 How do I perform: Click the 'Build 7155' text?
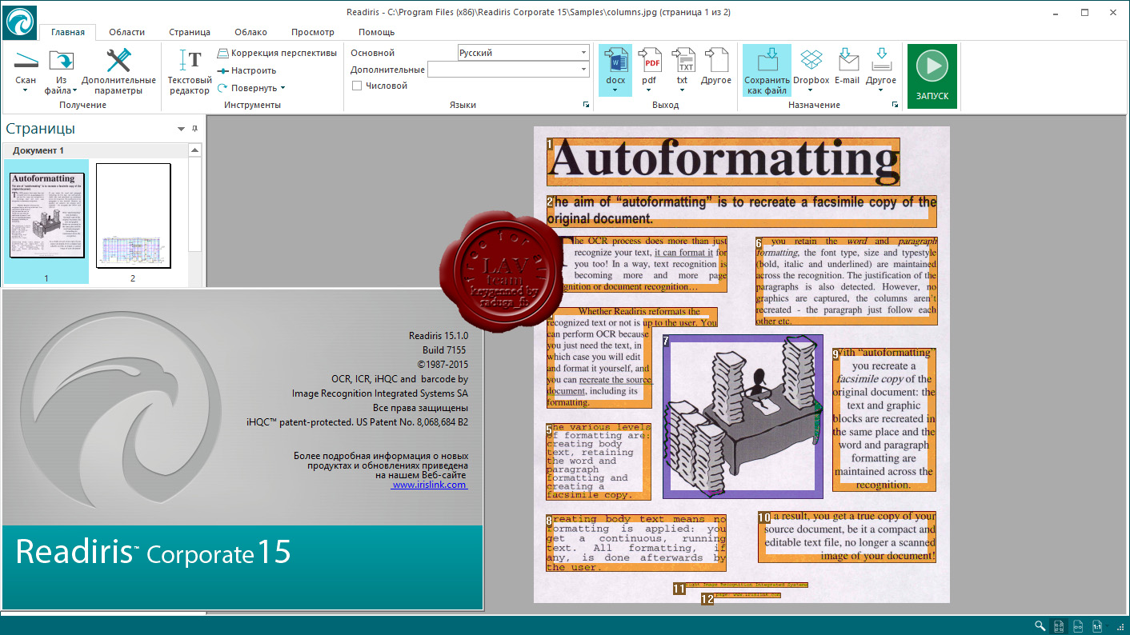click(444, 350)
